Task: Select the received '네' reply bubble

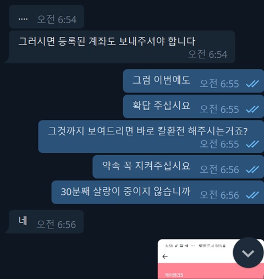Action: 46,222
